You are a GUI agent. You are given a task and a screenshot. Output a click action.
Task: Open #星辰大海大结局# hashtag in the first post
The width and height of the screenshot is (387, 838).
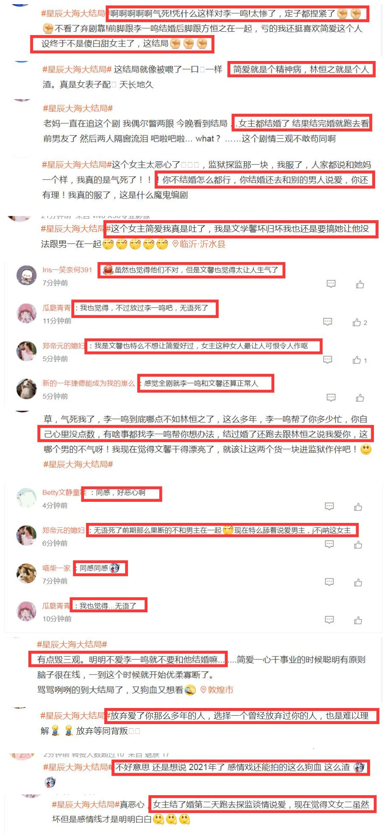[x=73, y=14]
